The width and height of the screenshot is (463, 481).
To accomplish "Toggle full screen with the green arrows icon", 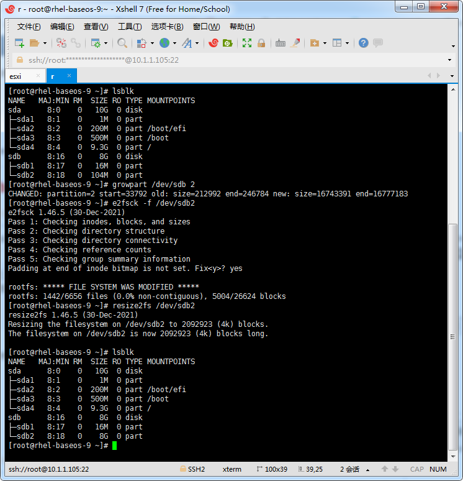I will click(x=247, y=43).
